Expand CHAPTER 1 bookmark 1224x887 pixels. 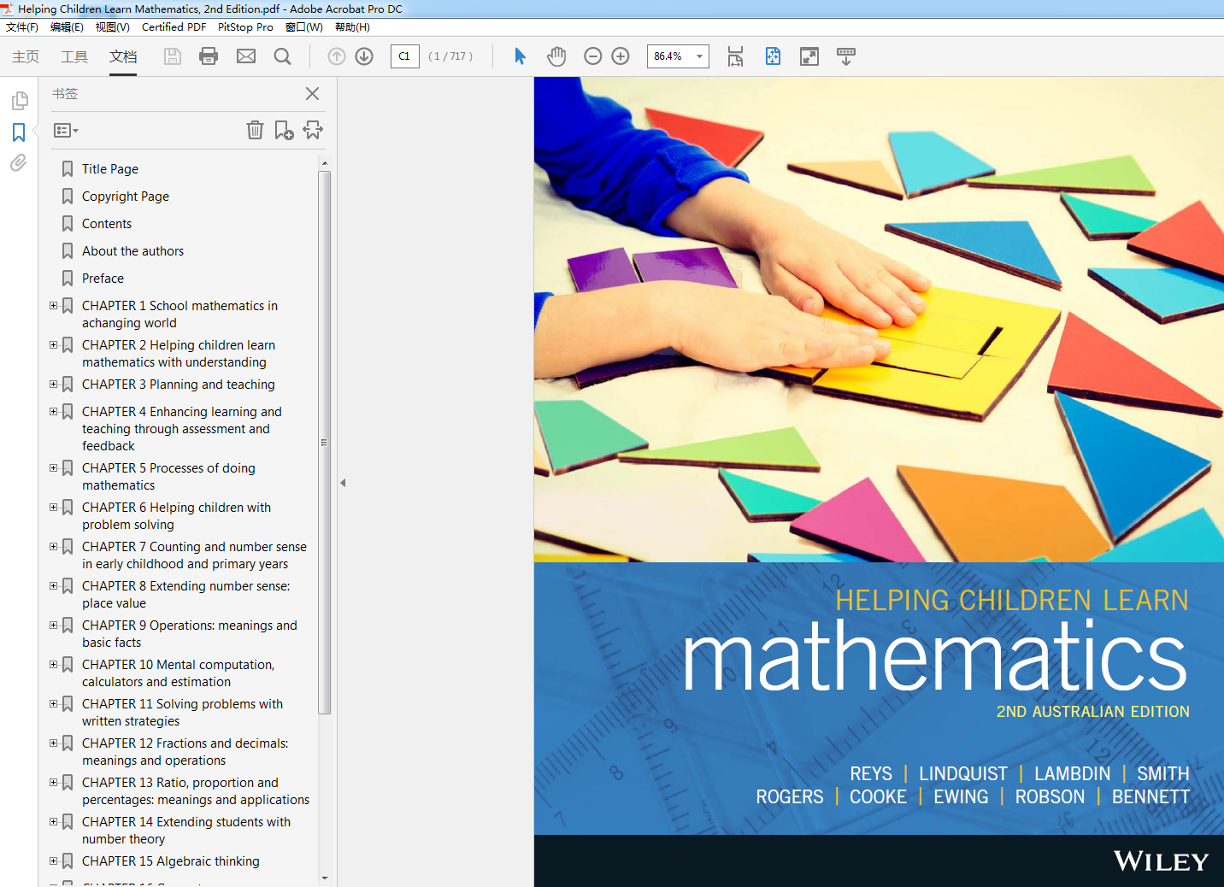tap(54, 305)
